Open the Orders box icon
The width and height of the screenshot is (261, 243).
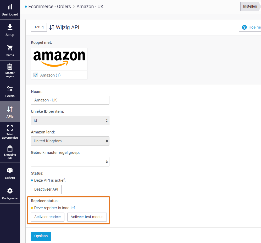(10, 170)
